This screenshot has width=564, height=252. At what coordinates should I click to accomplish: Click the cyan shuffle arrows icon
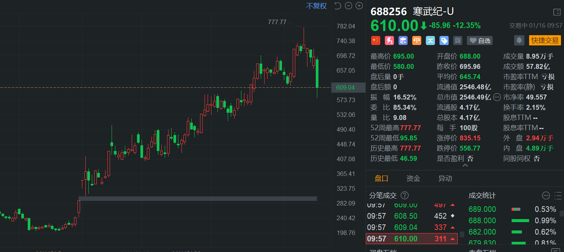(x=430, y=40)
